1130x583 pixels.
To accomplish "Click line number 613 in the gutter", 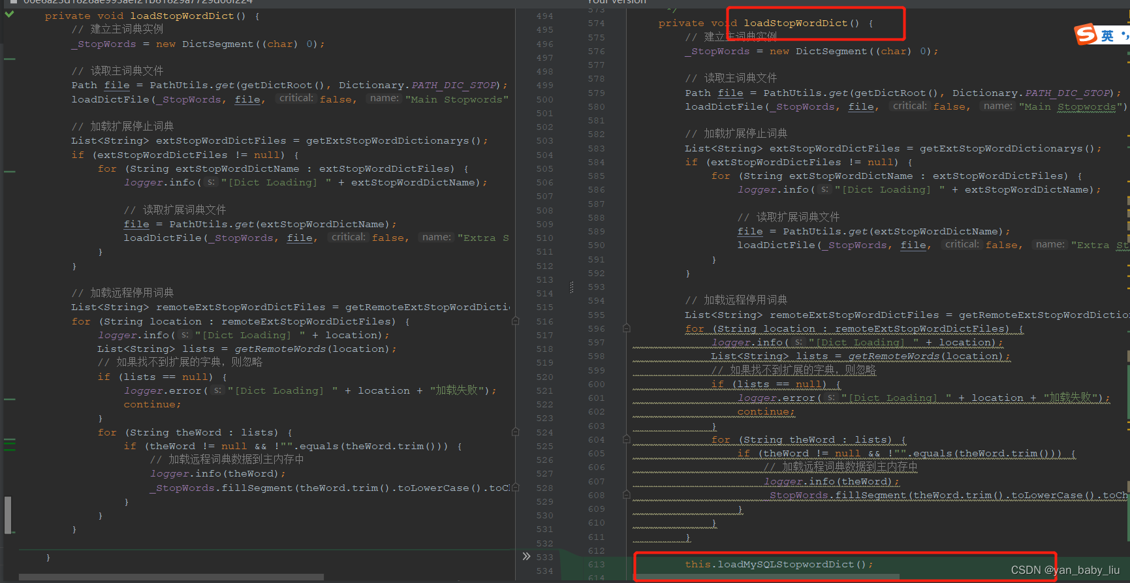I will [x=596, y=564].
